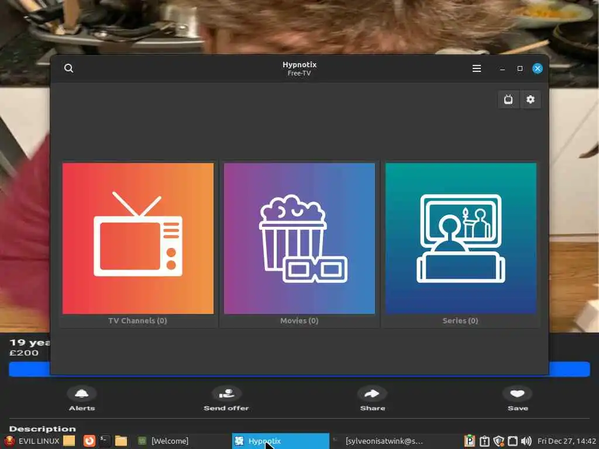The image size is (599, 449).
Task: Open the Hypnotix hamburger menu
Action: click(476, 68)
